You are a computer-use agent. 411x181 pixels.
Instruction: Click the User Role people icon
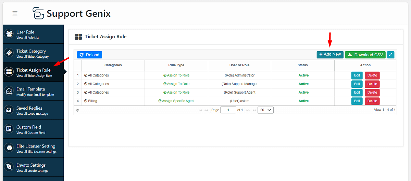coord(9,34)
